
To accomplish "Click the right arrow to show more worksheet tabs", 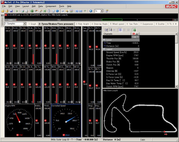I will click(x=176, y=24).
